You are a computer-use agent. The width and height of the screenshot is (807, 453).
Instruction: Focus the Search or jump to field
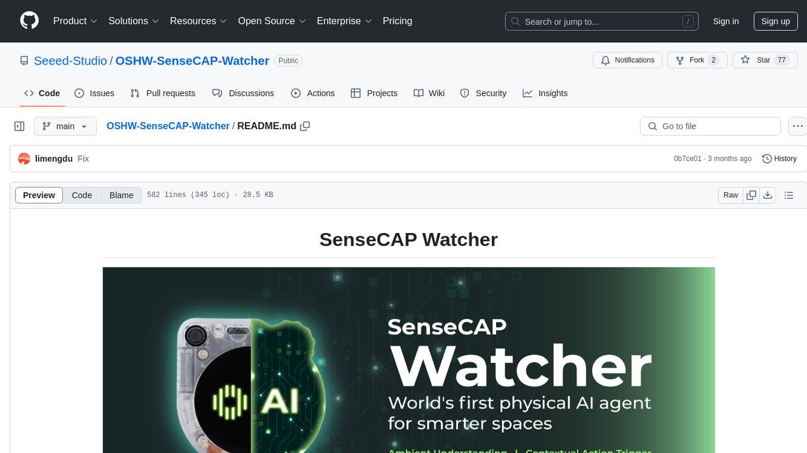[602, 21]
